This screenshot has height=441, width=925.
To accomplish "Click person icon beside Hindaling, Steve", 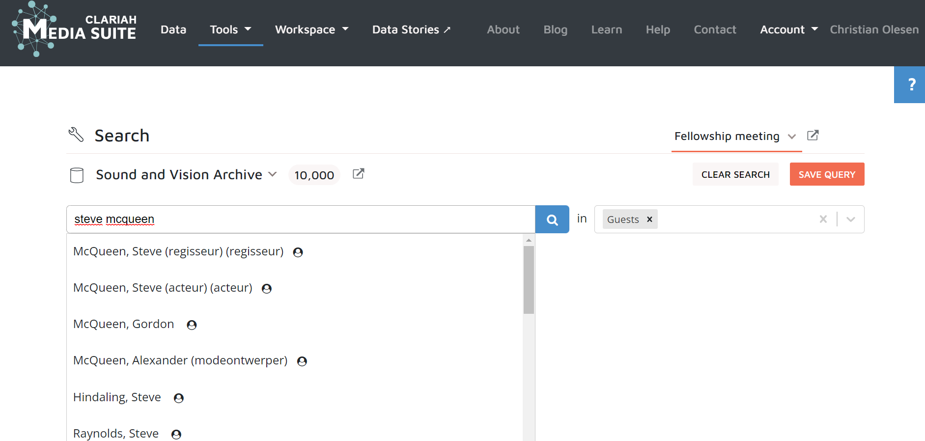I will coord(179,398).
